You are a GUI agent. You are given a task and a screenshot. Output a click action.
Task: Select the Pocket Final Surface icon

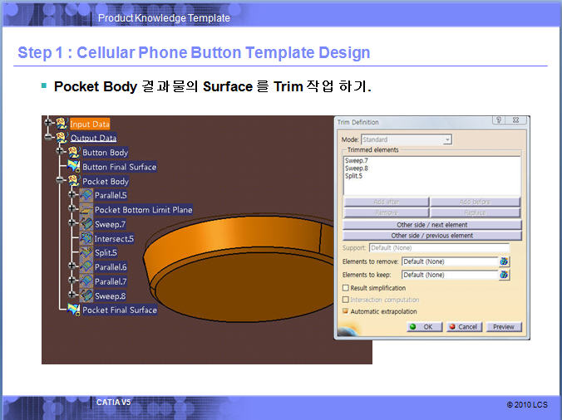point(73,310)
